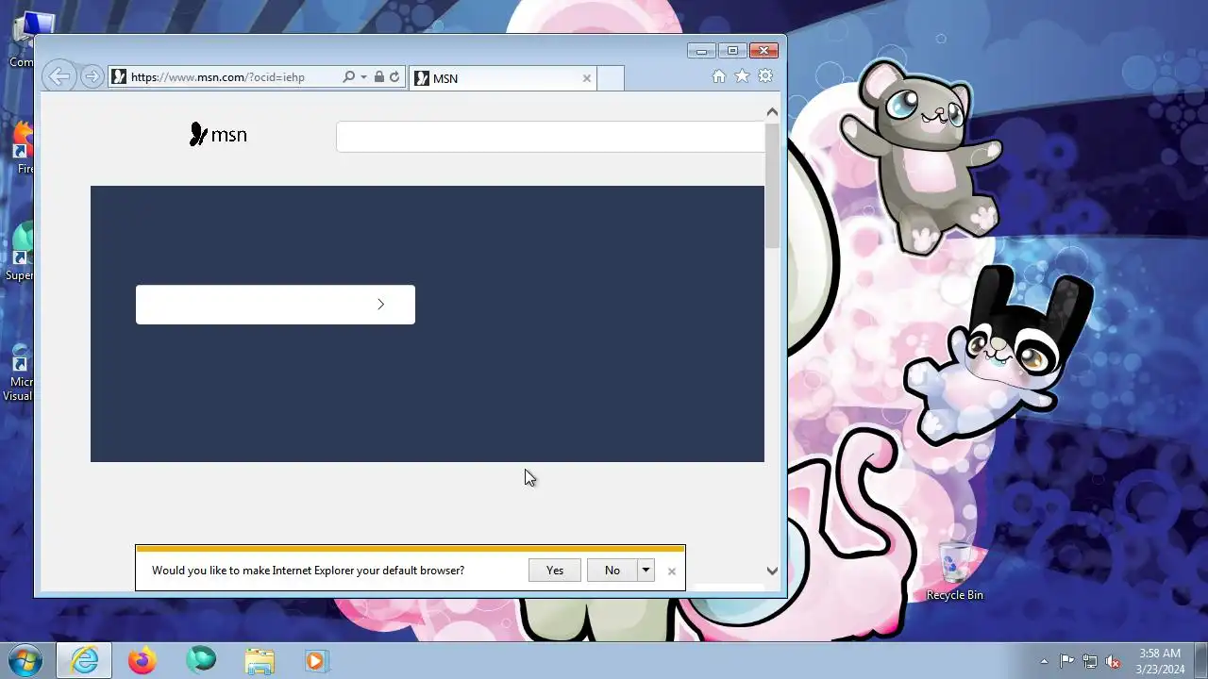The height and width of the screenshot is (679, 1208).
Task: Refresh the MSN page
Action: [x=394, y=77]
